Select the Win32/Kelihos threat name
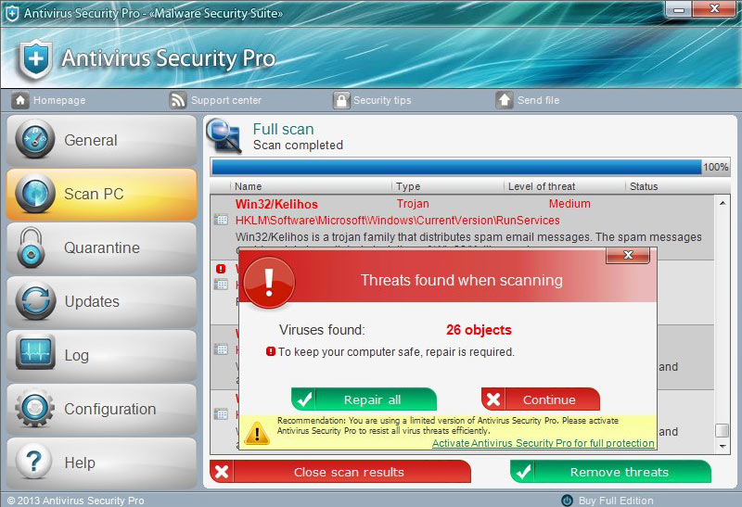742x507 pixels. (276, 204)
